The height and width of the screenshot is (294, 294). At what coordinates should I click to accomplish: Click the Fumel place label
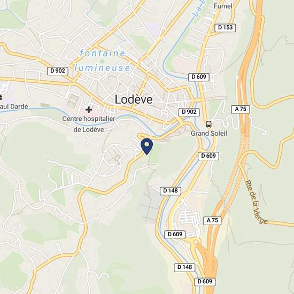[223, 6]
